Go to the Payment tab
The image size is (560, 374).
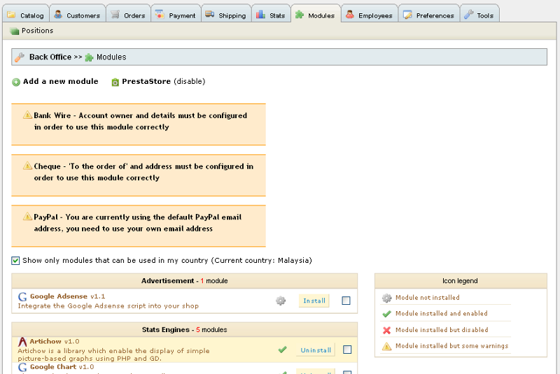tap(176, 13)
